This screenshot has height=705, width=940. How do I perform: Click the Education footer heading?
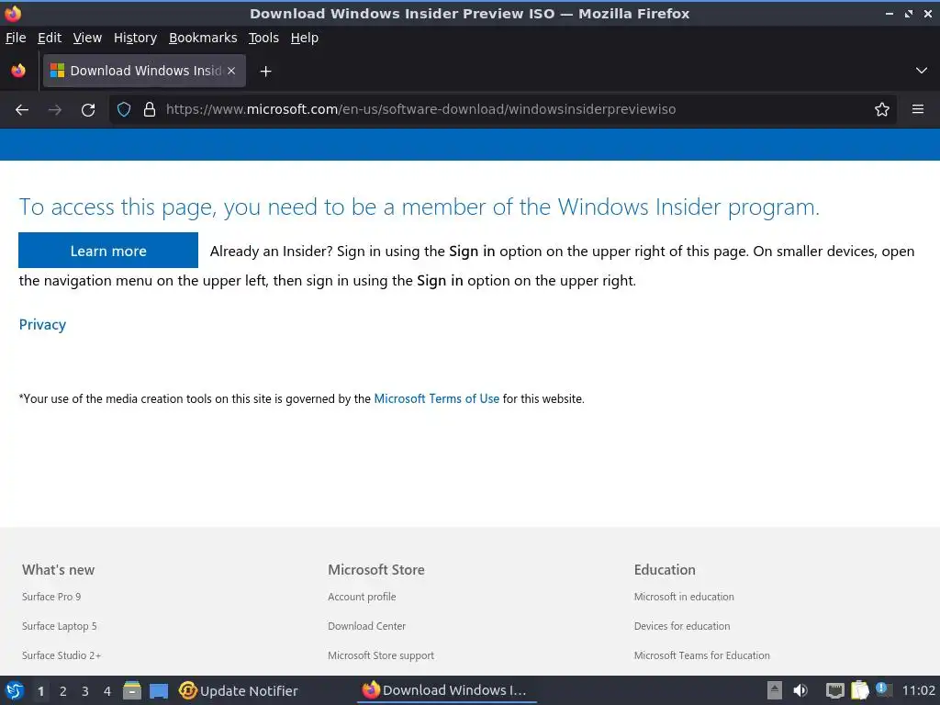coord(665,569)
